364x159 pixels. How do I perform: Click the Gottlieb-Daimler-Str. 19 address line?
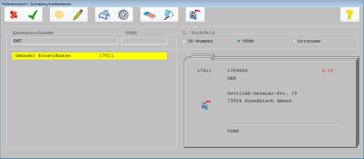click(262, 93)
